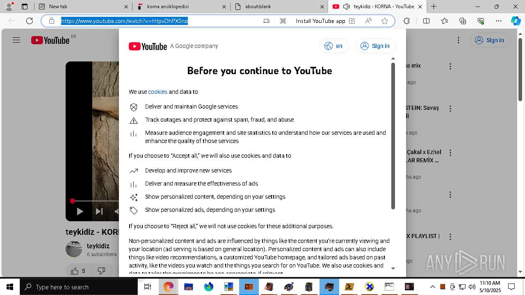Screen dimensions: 525x295
Task: Open the Favorites list icon
Action: [445, 21]
